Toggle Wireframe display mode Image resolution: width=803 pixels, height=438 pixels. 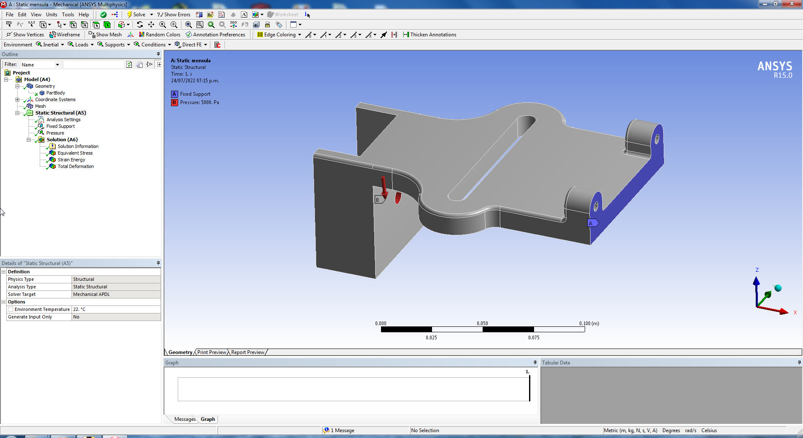coord(65,35)
